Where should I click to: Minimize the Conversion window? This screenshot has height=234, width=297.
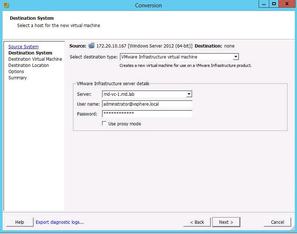point(264,4)
